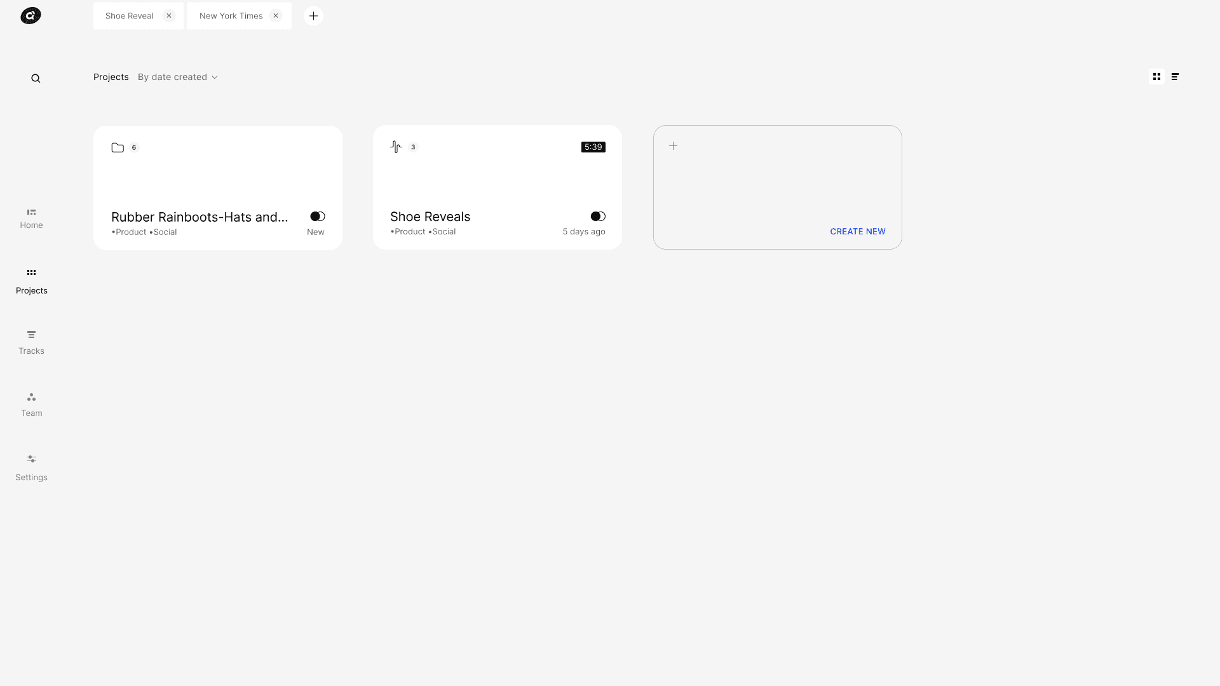Click the app logo icon
1220x686 pixels.
(30, 16)
